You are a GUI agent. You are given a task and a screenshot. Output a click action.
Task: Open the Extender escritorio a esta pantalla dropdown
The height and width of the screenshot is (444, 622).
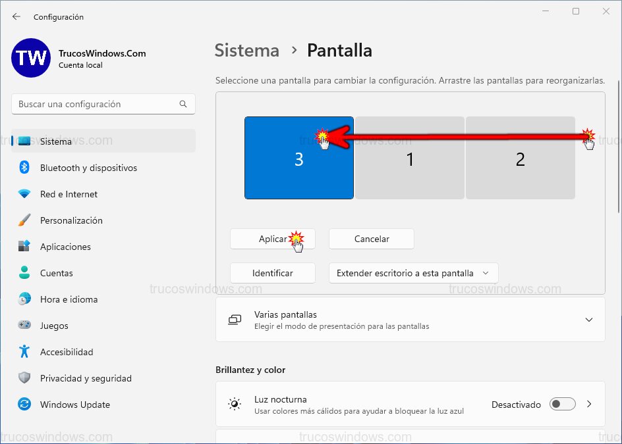point(413,273)
